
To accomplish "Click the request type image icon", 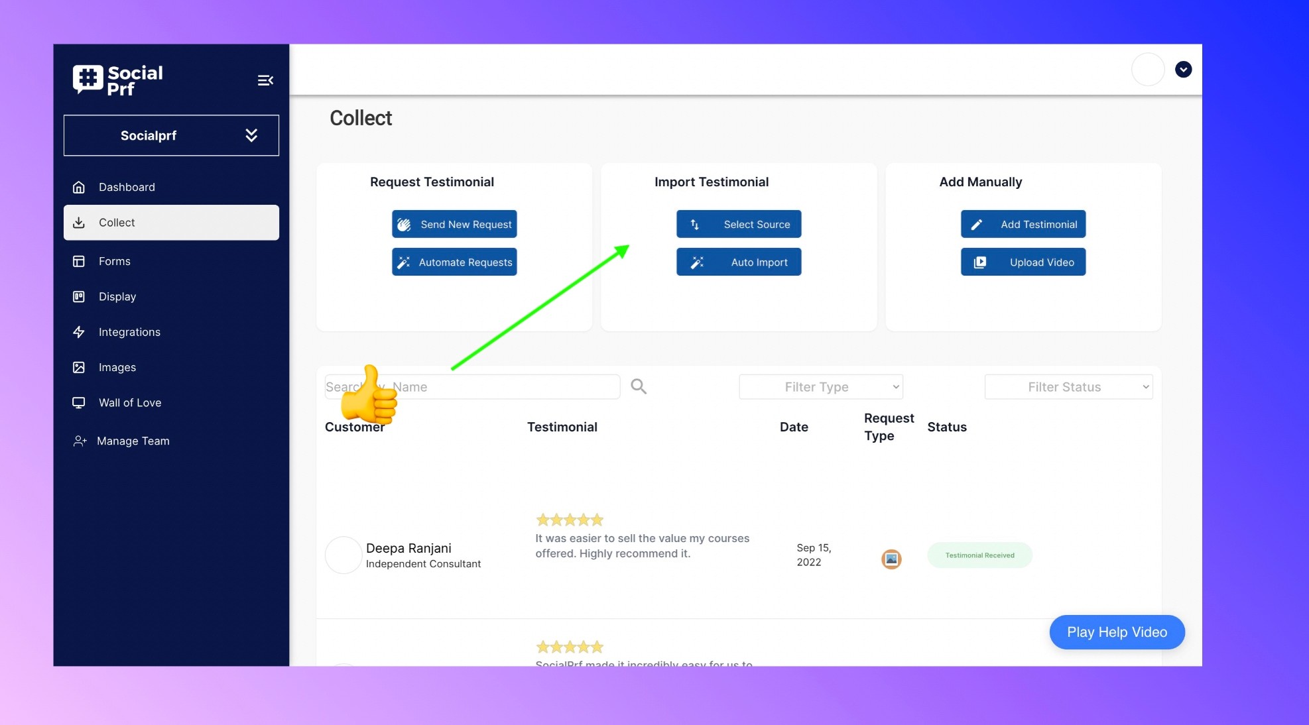I will [x=891, y=559].
